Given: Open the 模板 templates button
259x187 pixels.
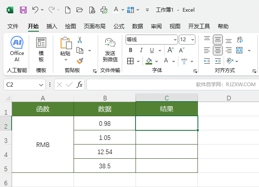Looking at the screenshot, I should [x=41, y=50].
